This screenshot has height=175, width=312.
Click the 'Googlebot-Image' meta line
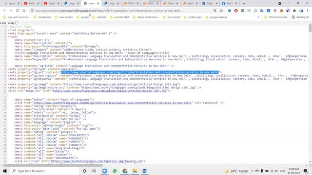(49, 148)
